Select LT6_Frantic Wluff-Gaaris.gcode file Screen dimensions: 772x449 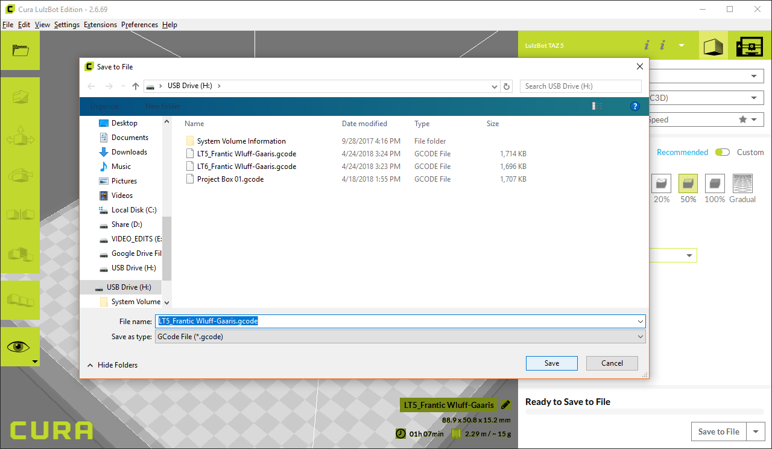[x=247, y=167]
